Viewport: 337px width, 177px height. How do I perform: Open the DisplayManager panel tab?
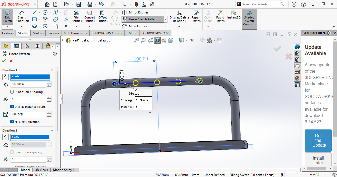48,46
